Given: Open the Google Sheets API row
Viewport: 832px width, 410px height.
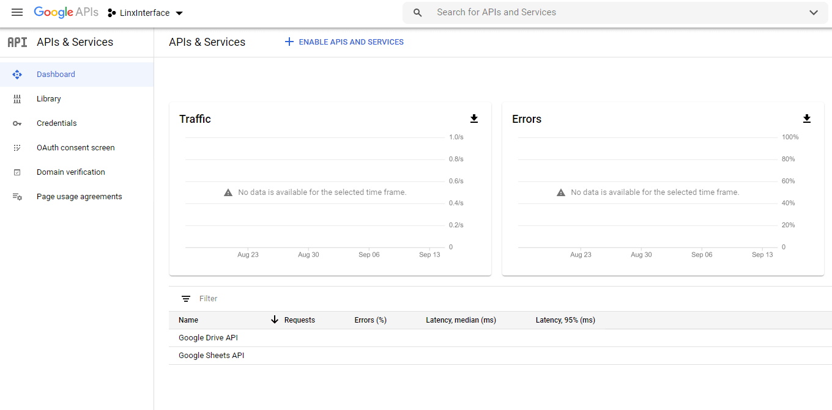Looking at the screenshot, I should (x=500, y=356).
